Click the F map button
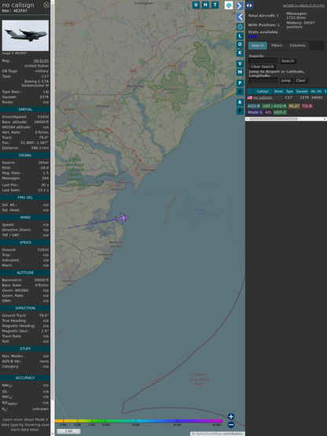The height and width of the screenshot is (436, 327). coord(240,111)
